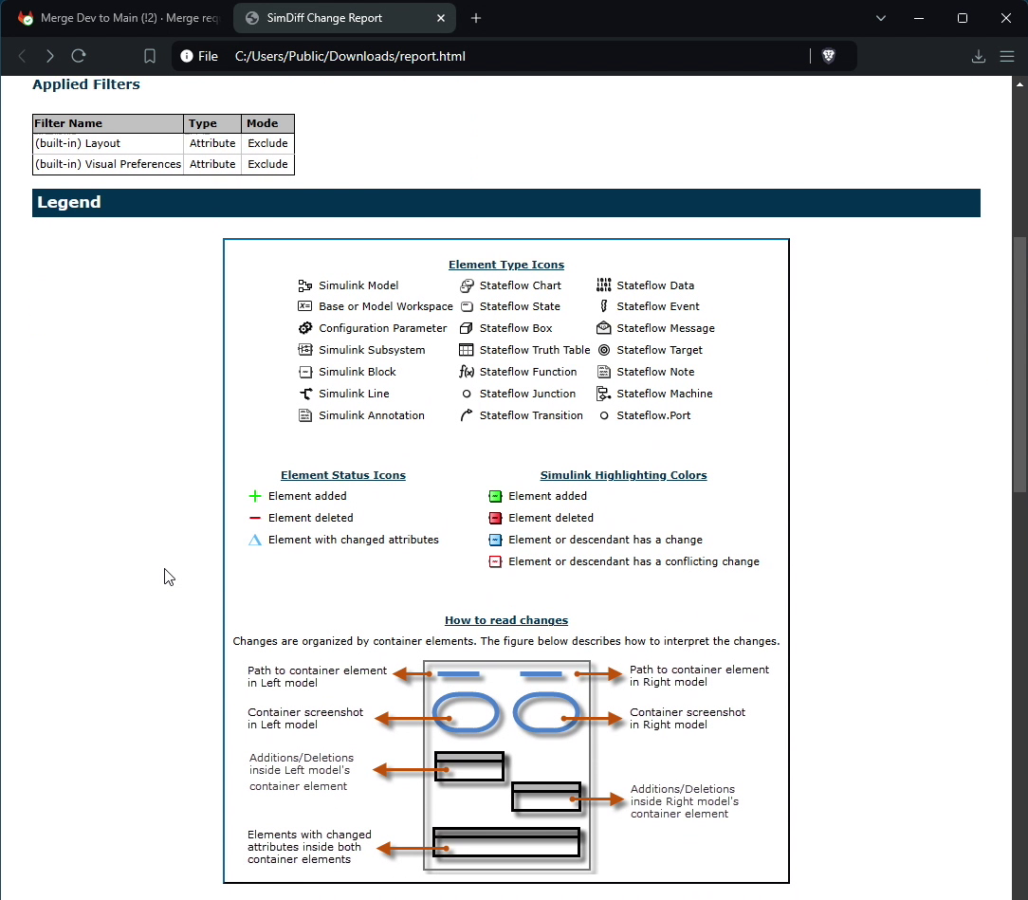Click the Stateflow Message envelope icon
Image resolution: width=1028 pixels, height=900 pixels.
(x=603, y=328)
